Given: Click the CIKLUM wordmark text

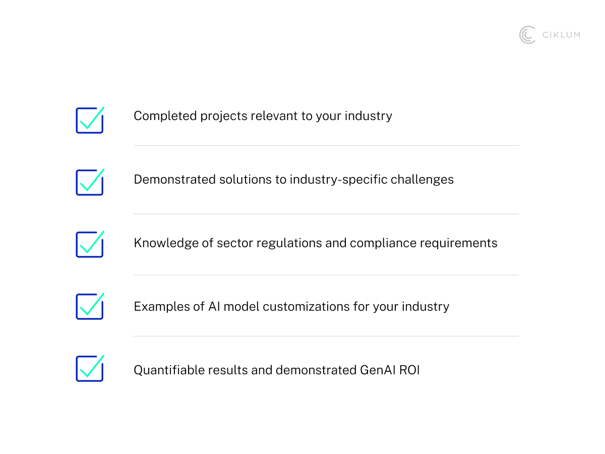Looking at the screenshot, I should point(561,35).
